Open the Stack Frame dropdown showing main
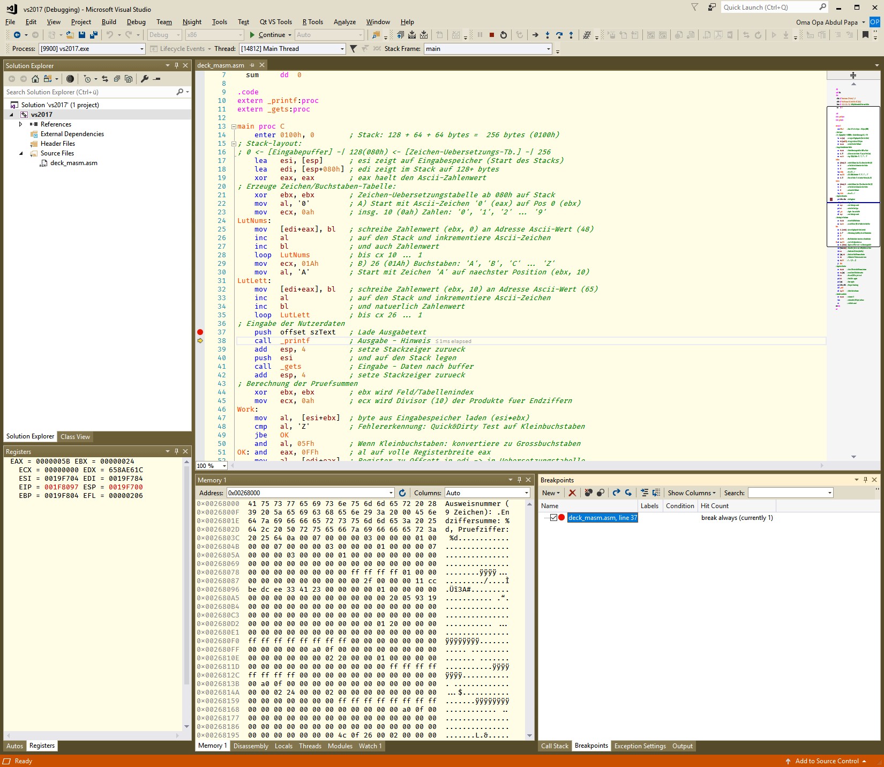 pos(488,49)
